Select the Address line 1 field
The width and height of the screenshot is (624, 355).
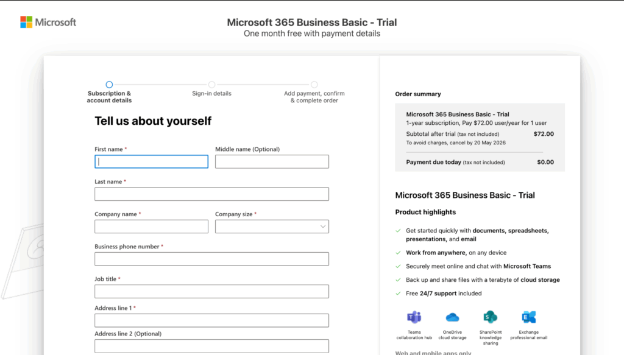tap(211, 320)
